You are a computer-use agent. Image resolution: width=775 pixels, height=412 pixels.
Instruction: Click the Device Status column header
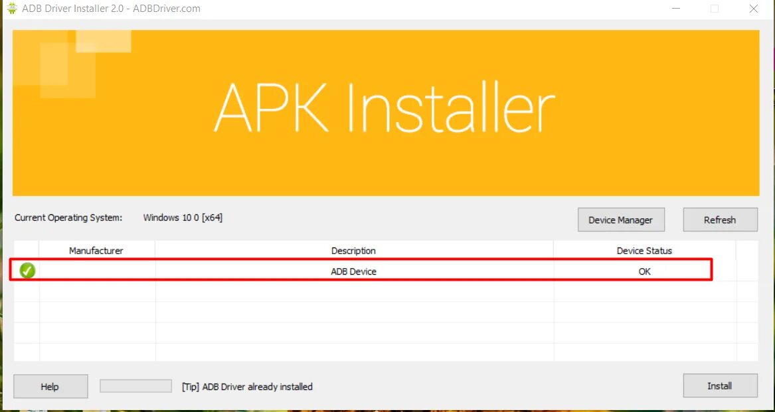(645, 251)
